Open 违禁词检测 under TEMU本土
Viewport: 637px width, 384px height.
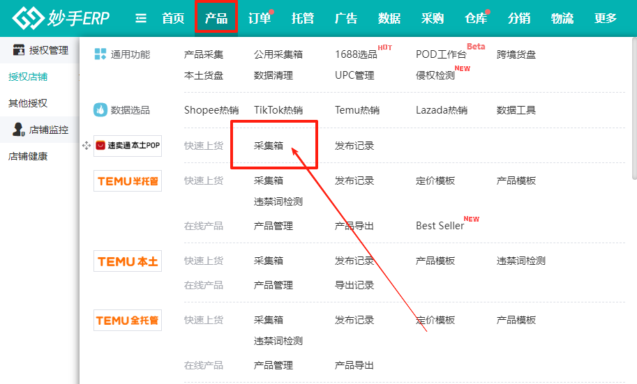520,261
